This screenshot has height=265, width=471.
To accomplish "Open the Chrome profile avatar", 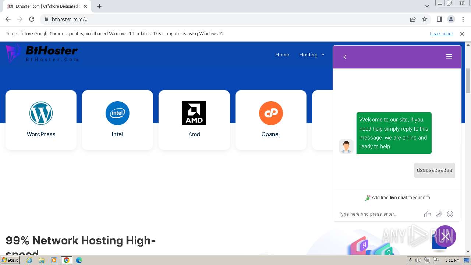I will (451, 19).
